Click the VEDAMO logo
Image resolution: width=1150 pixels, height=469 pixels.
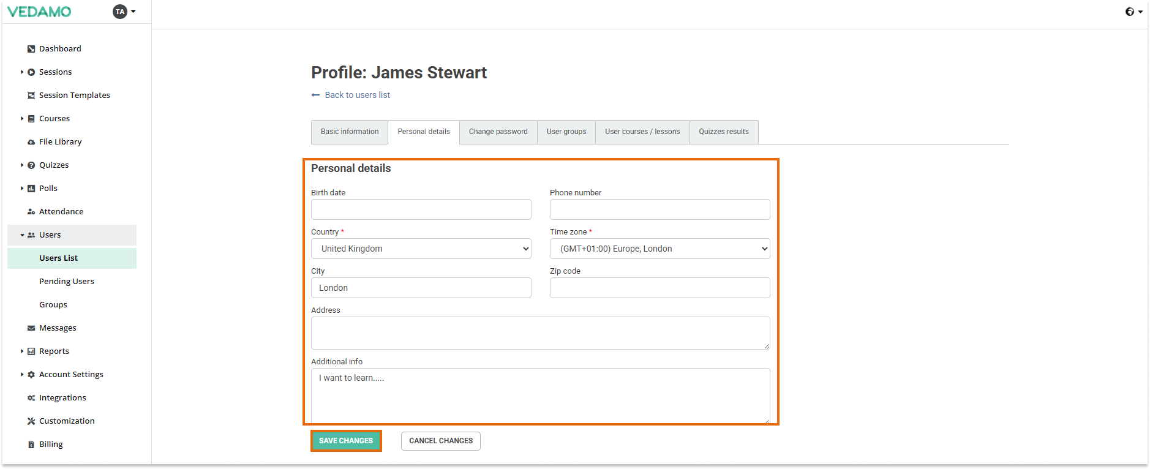[x=39, y=12]
